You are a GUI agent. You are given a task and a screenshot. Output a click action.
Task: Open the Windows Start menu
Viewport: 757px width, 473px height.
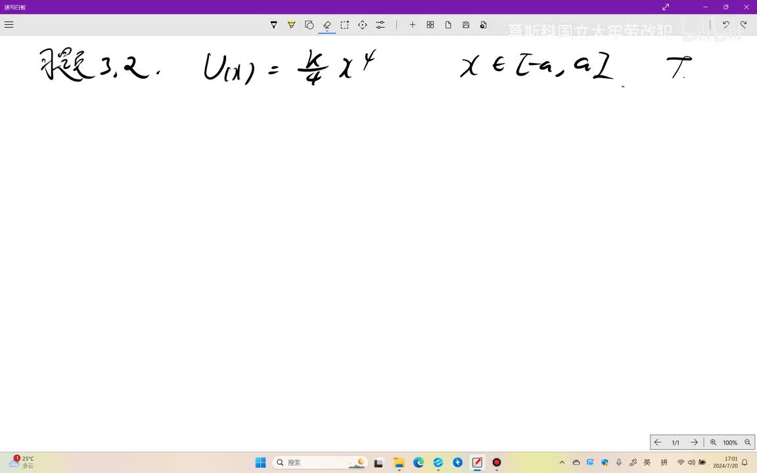[261, 462]
